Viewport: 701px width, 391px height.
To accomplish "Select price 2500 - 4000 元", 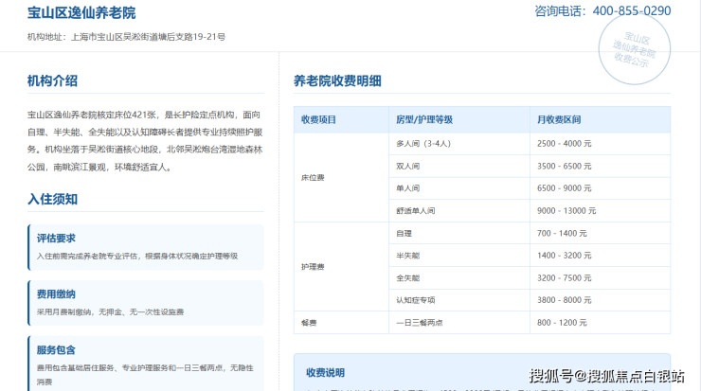I will [x=565, y=144].
